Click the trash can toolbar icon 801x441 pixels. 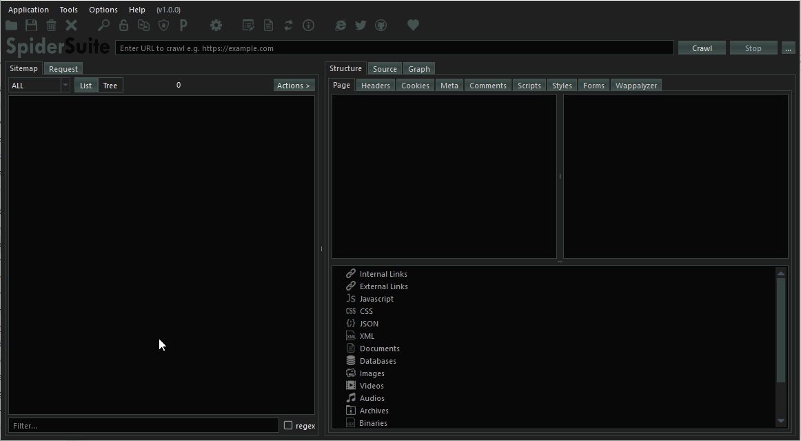[x=52, y=26]
